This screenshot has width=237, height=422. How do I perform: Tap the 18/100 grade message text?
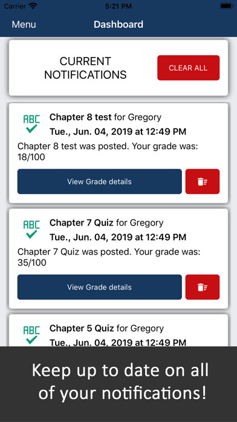109,152
